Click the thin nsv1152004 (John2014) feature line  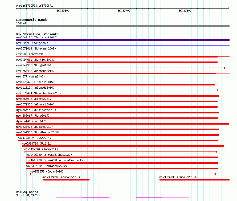(x=121, y=152)
